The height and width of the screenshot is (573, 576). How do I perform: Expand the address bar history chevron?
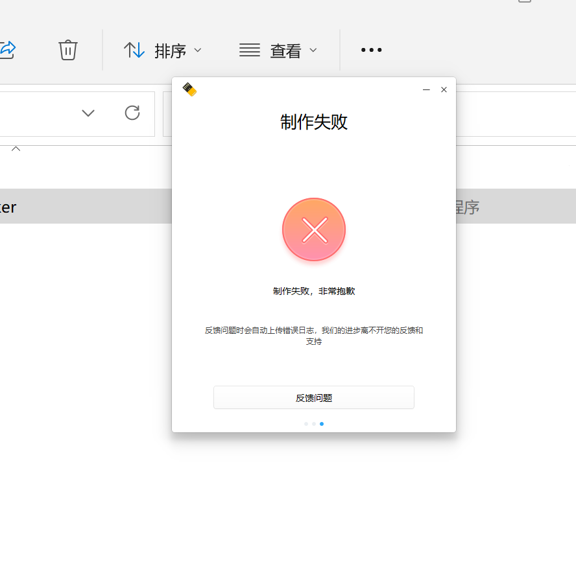(88, 113)
